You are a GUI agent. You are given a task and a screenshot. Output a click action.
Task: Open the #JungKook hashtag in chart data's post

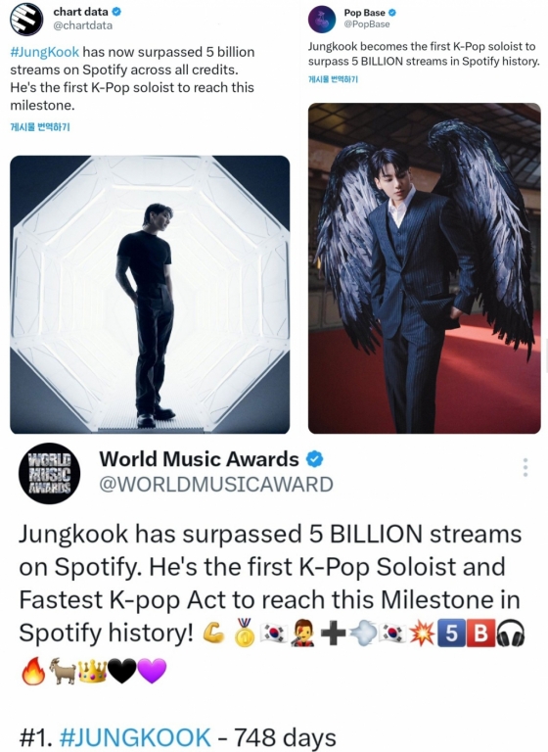coord(45,52)
